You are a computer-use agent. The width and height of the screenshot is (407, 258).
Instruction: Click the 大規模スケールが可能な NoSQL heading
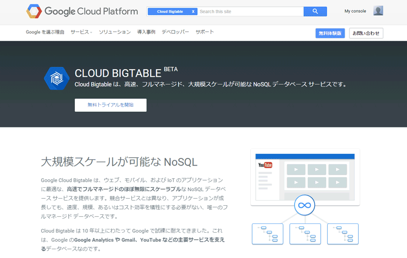119,162
